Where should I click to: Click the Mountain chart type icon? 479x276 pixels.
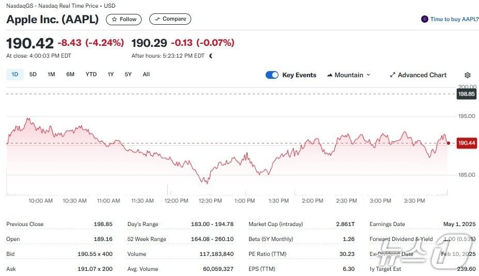click(330, 75)
